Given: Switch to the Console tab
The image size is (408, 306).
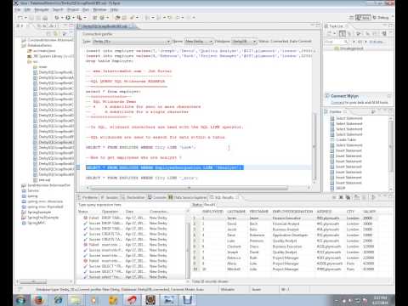Looking at the screenshot, I should [157, 197].
